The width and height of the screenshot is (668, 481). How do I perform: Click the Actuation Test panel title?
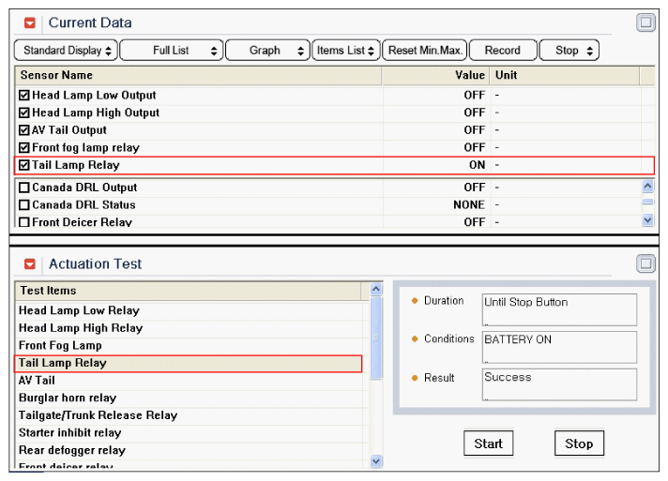pyautogui.click(x=95, y=263)
